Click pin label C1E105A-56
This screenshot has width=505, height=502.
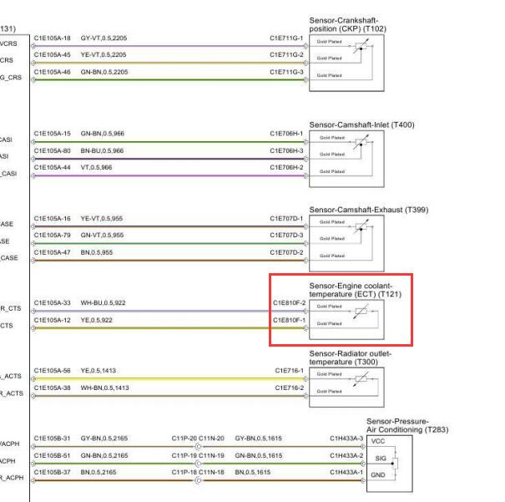pyautogui.click(x=53, y=371)
